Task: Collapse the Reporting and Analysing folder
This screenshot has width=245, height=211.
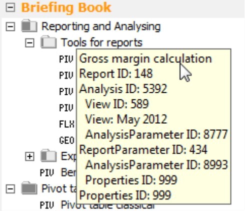Action: [10, 26]
